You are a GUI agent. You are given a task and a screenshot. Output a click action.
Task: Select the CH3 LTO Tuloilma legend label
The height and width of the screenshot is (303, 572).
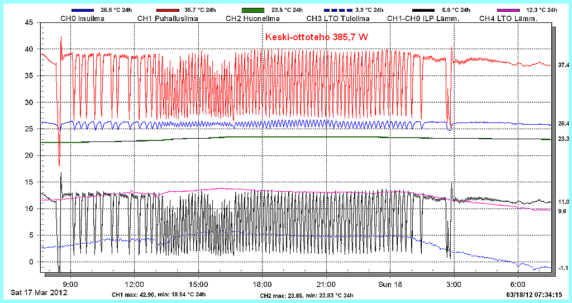(x=338, y=18)
